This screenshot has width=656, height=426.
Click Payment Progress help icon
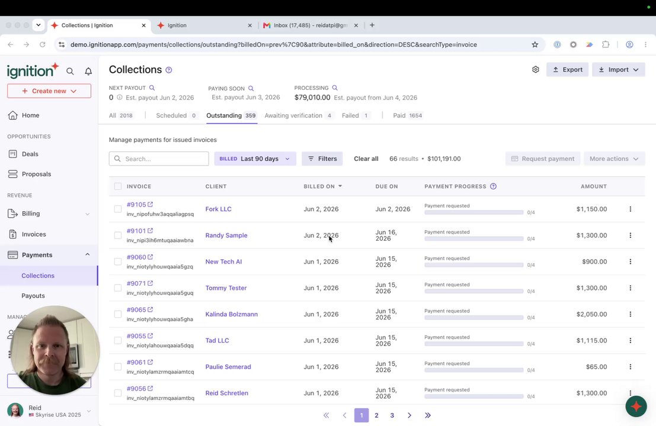[493, 186]
